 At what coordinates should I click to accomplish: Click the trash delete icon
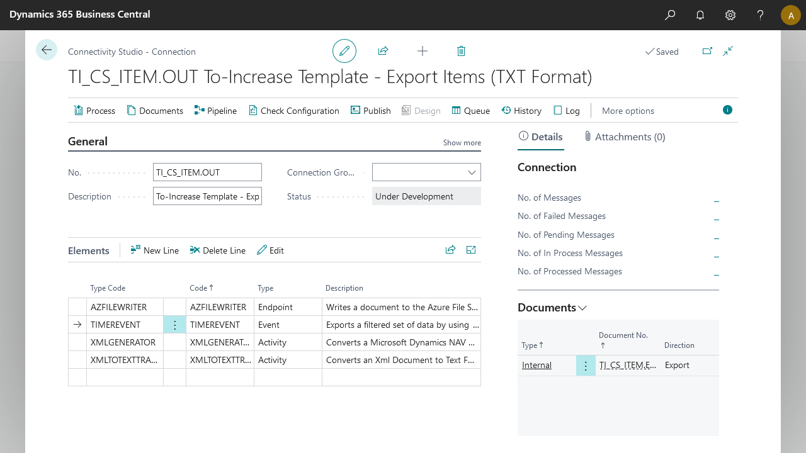pos(461,51)
